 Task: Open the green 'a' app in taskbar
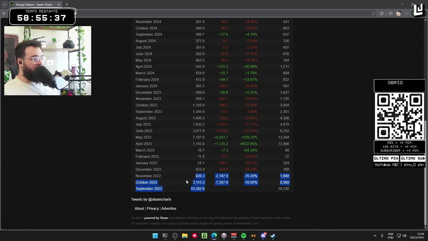coord(204,236)
